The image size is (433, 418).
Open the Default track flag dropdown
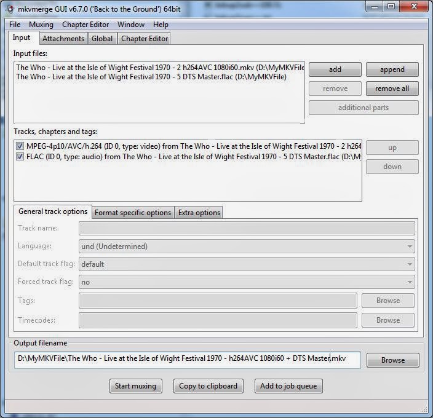(247, 264)
